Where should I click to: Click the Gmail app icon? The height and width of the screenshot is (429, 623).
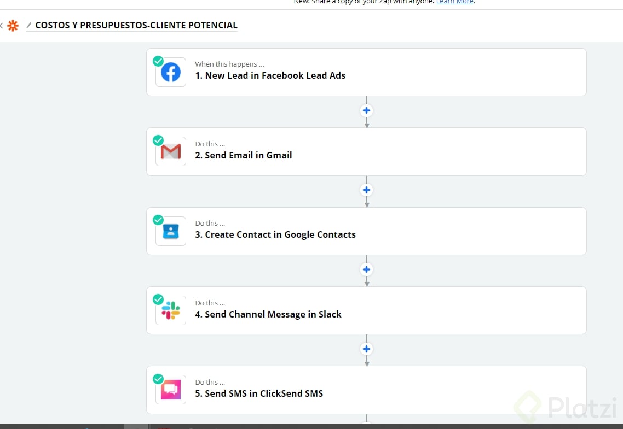coord(171,152)
